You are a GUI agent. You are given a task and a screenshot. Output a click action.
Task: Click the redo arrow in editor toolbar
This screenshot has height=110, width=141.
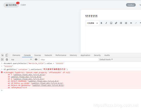pyautogui.click(x=136, y=23)
